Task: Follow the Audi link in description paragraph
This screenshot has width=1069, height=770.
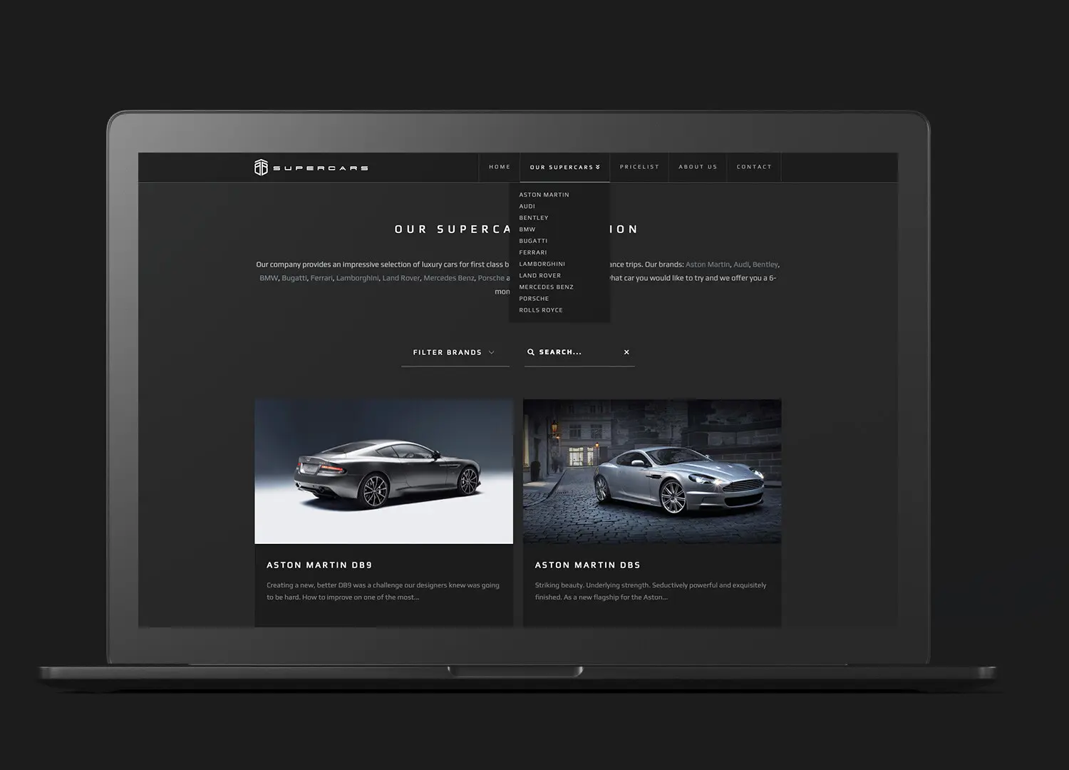Action: (741, 265)
